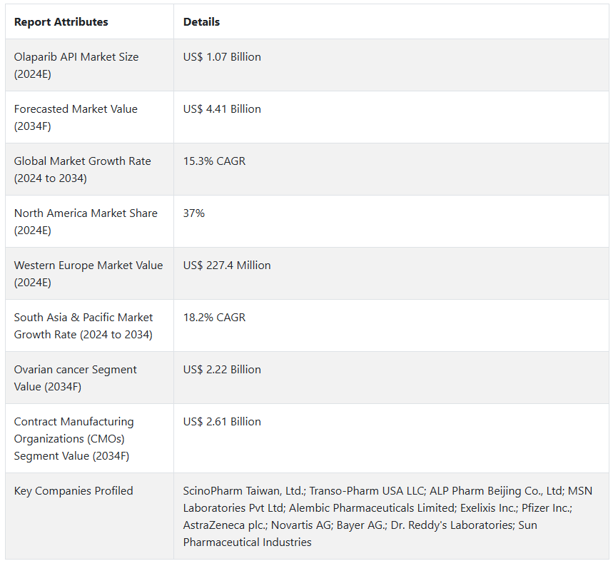Select the Ovarian cancer Segment Value cell
613x566 pixels.
pyautogui.click(x=76, y=378)
